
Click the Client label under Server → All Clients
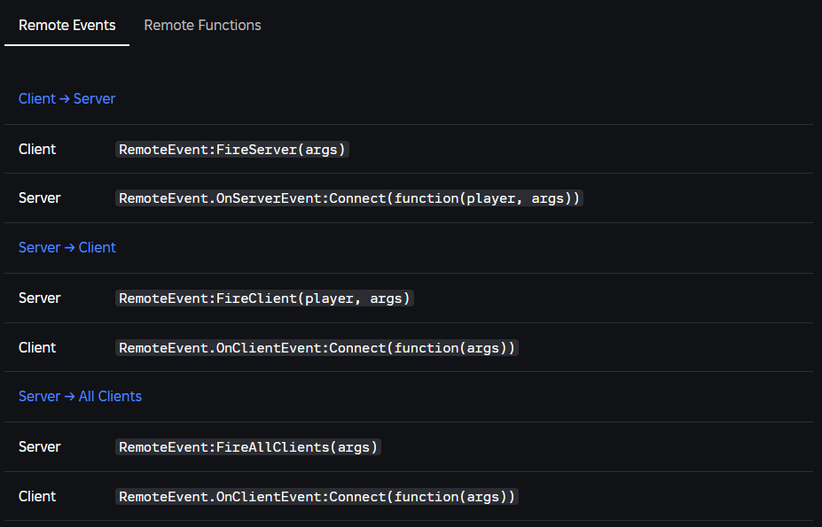pyautogui.click(x=36, y=496)
